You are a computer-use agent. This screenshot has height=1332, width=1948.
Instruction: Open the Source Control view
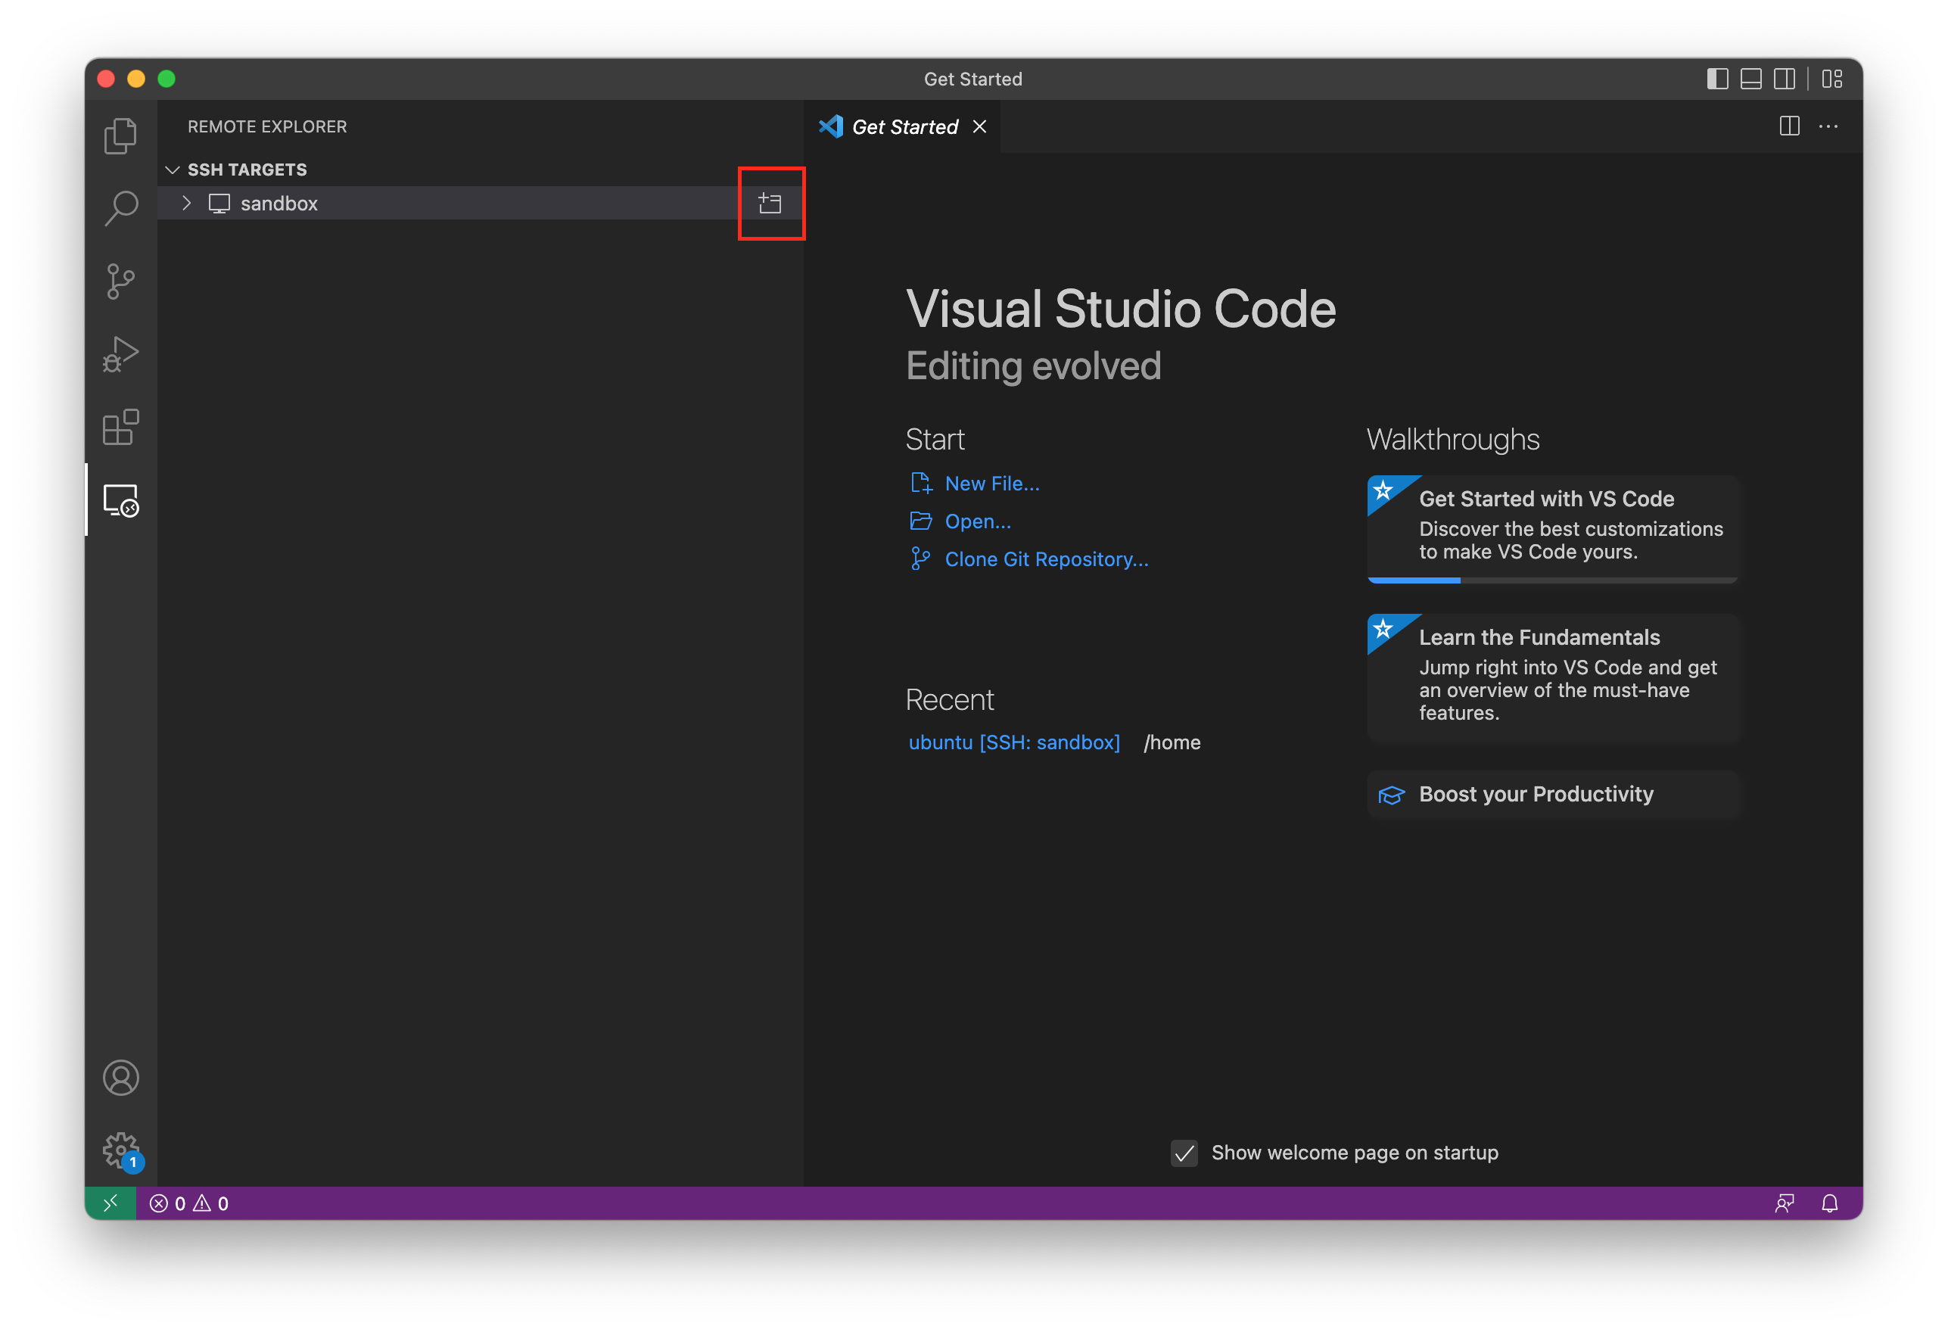click(x=120, y=281)
